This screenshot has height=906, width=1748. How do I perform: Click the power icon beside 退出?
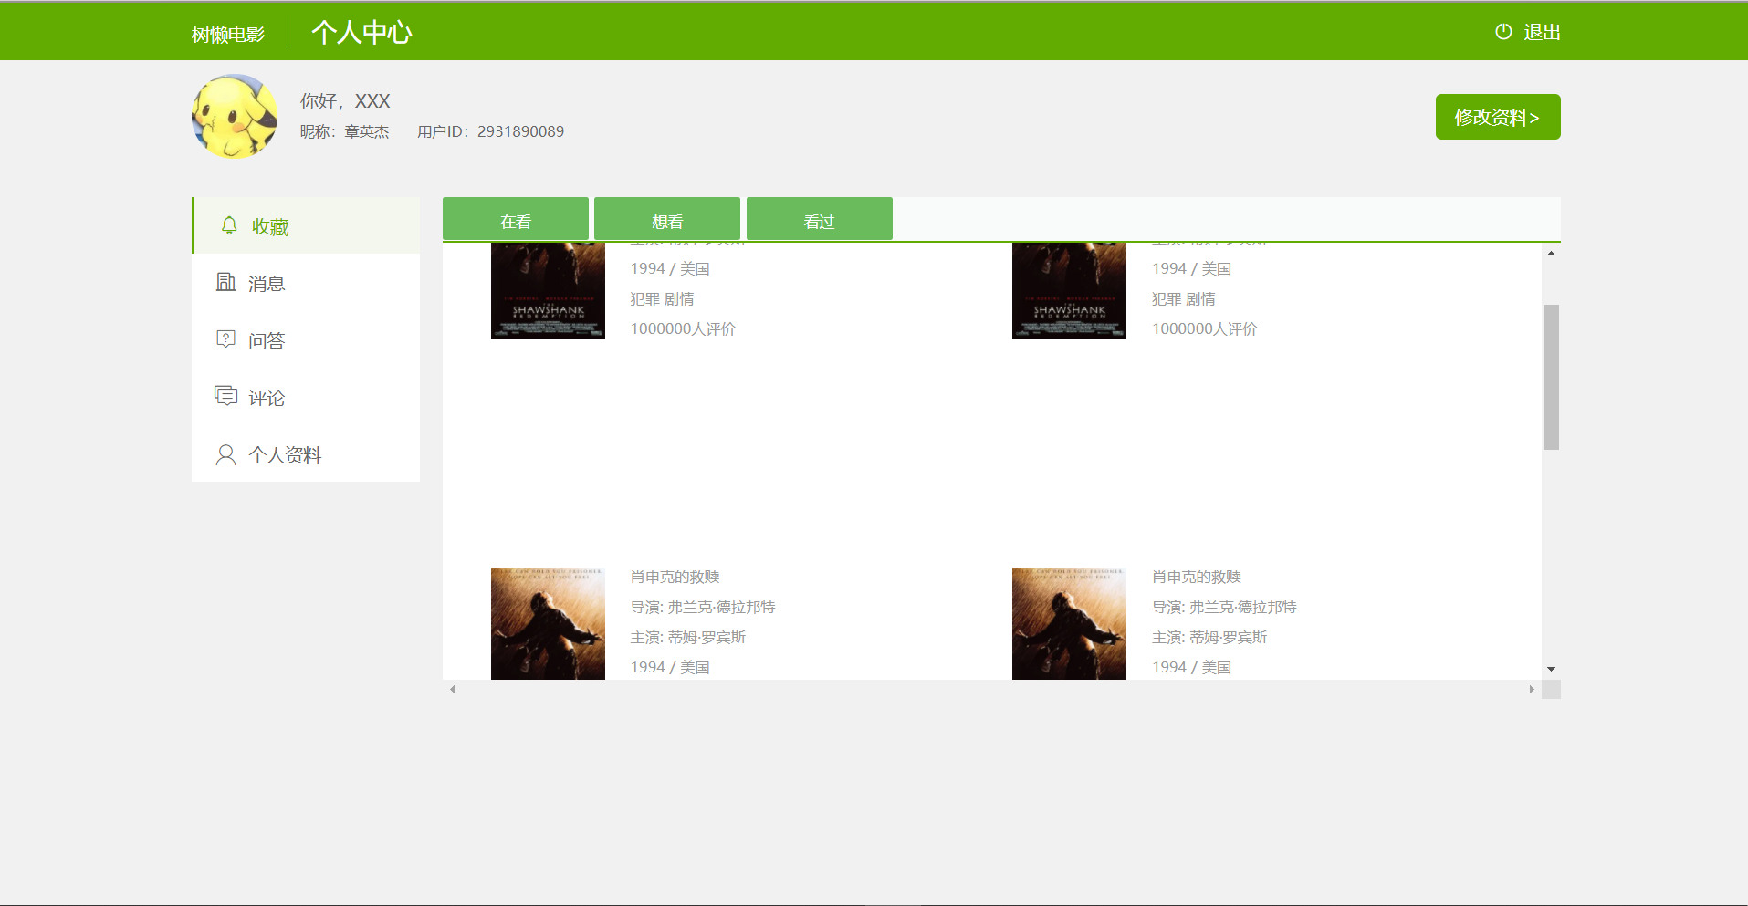tap(1503, 32)
